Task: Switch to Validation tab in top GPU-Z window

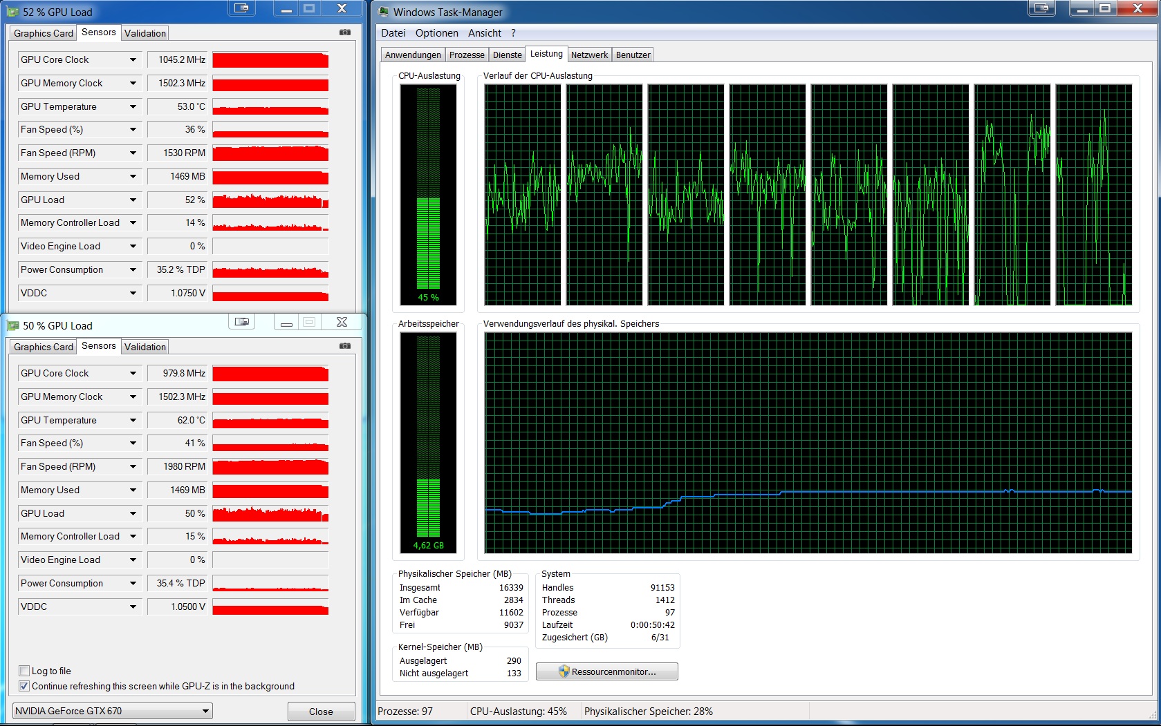Action: 145,33
